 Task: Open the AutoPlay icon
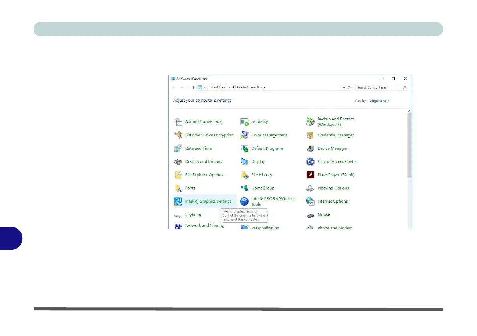coord(244,122)
